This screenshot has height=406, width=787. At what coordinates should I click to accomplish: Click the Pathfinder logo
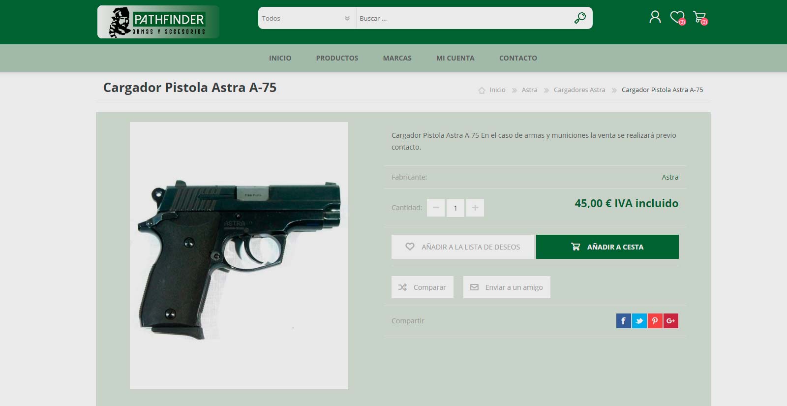(x=158, y=22)
